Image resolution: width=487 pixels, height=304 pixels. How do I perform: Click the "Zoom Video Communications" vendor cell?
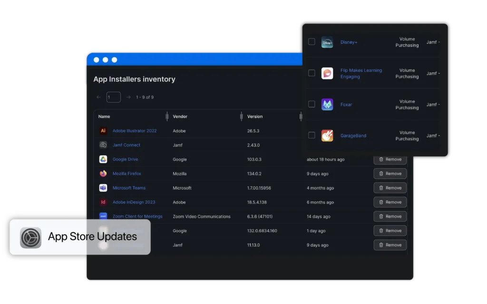pos(202,217)
